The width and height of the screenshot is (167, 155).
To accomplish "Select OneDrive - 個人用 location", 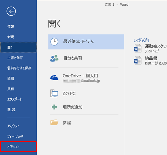I will [x=86, y=78].
